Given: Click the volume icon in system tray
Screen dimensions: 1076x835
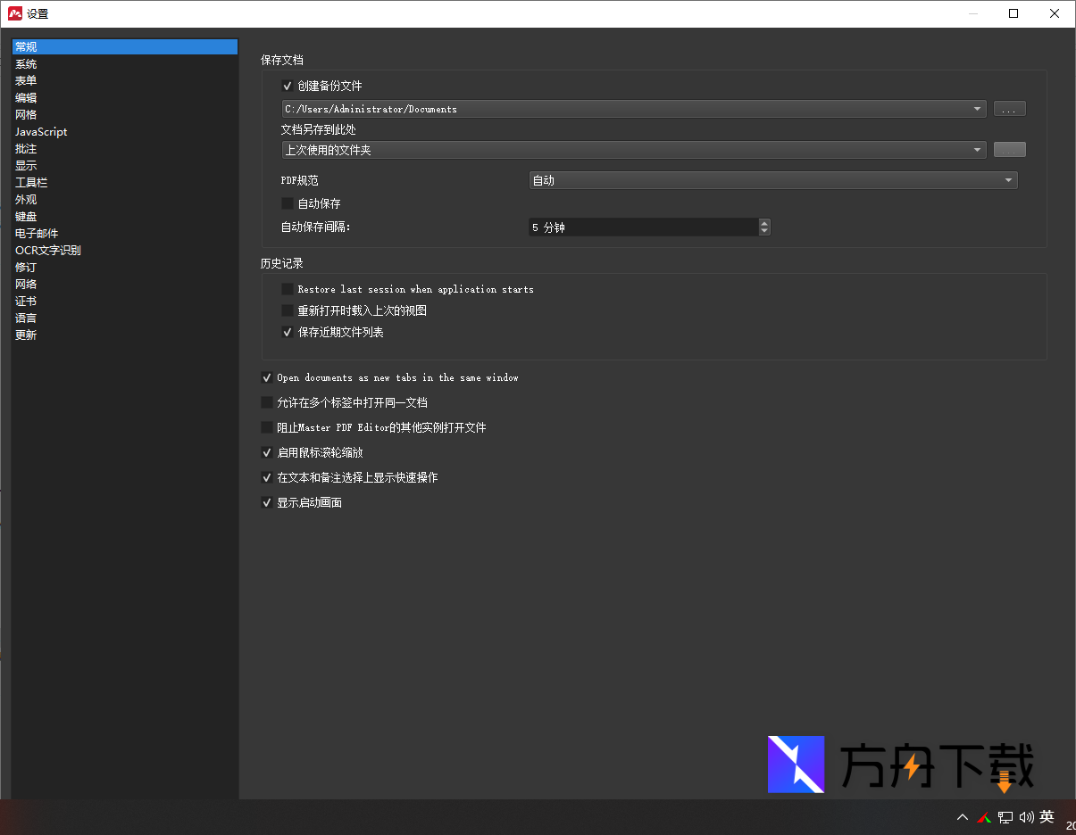Looking at the screenshot, I should (1025, 816).
